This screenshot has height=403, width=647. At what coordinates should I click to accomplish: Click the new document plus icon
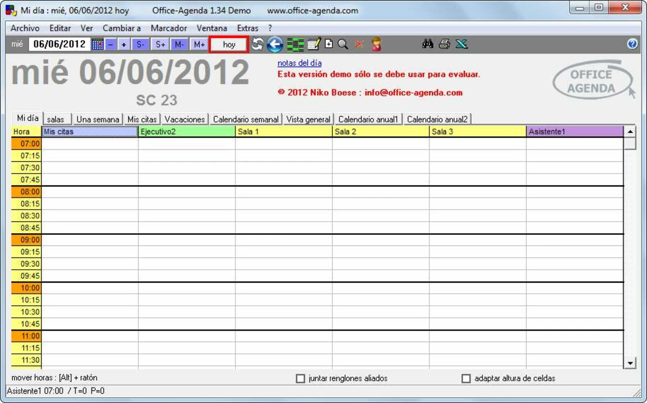329,44
